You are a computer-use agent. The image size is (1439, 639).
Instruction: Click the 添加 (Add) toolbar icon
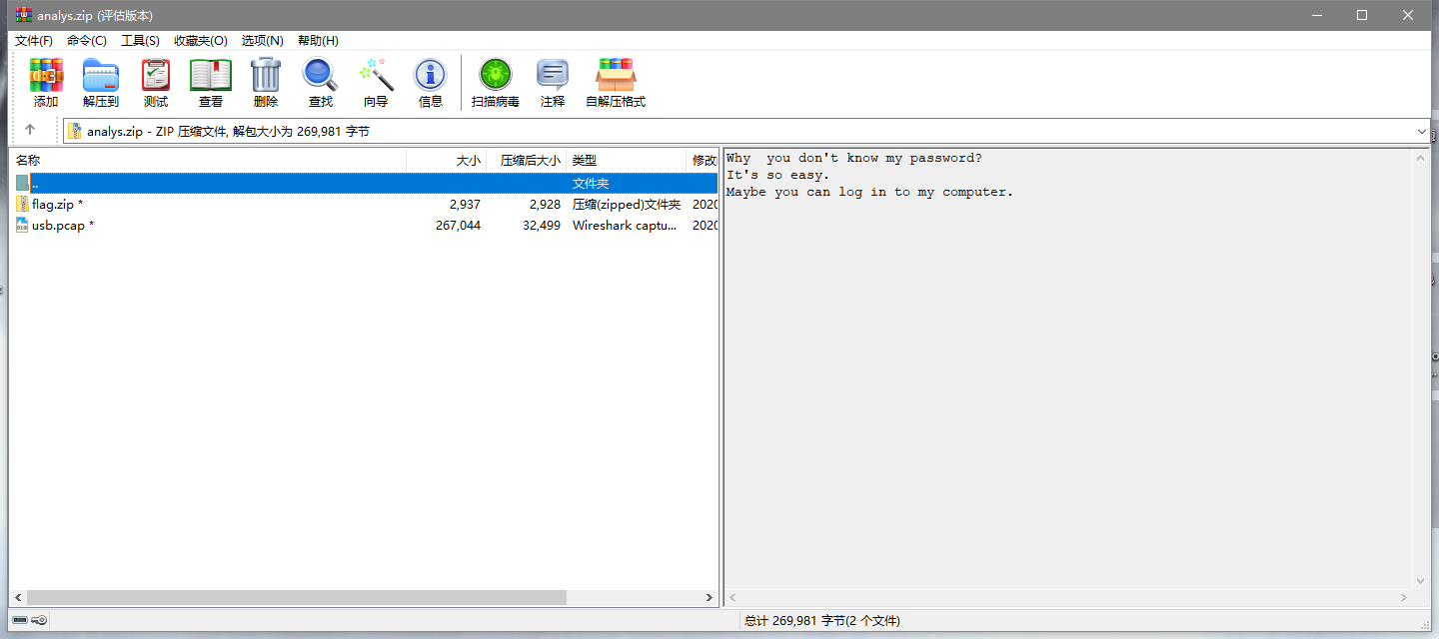(46, 76)
